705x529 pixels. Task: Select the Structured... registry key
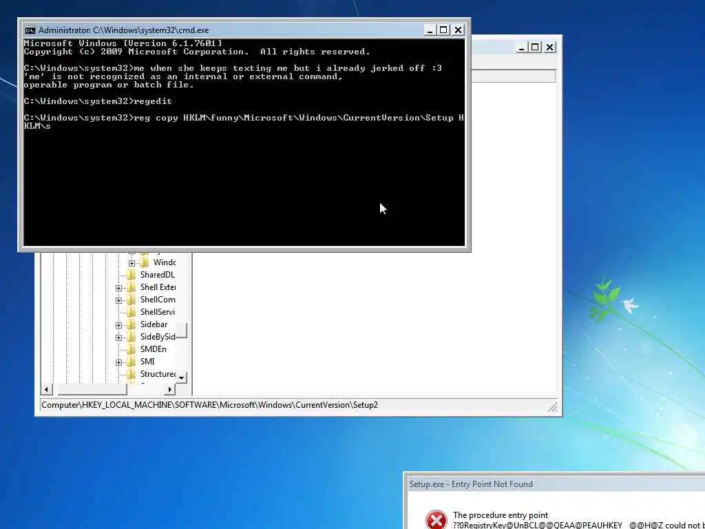(x=158, y=374)
